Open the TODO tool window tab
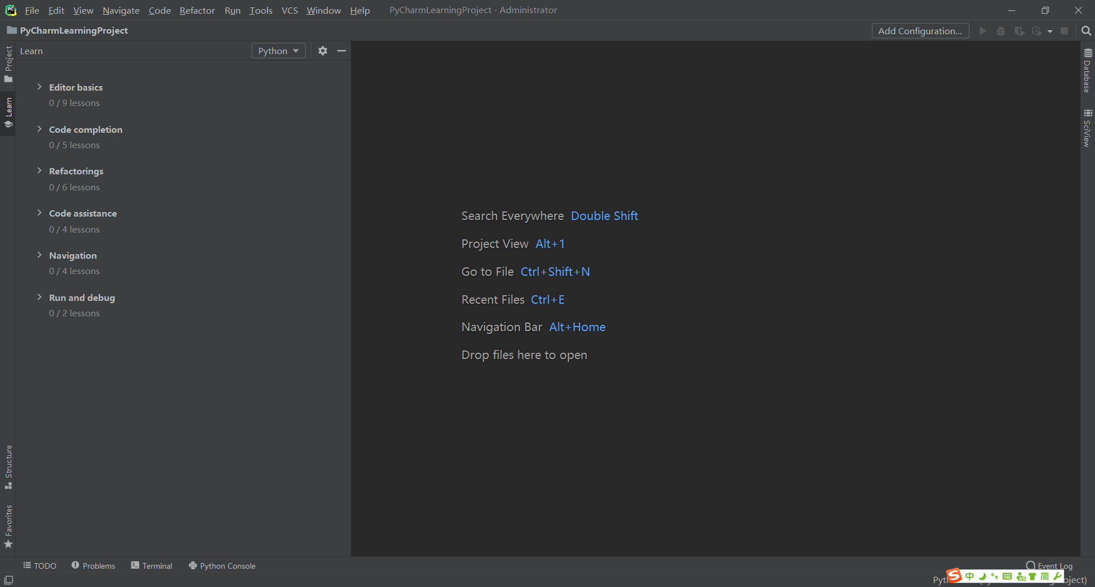The width and height of the screenshot is (1095, 587). coord(39,565)
